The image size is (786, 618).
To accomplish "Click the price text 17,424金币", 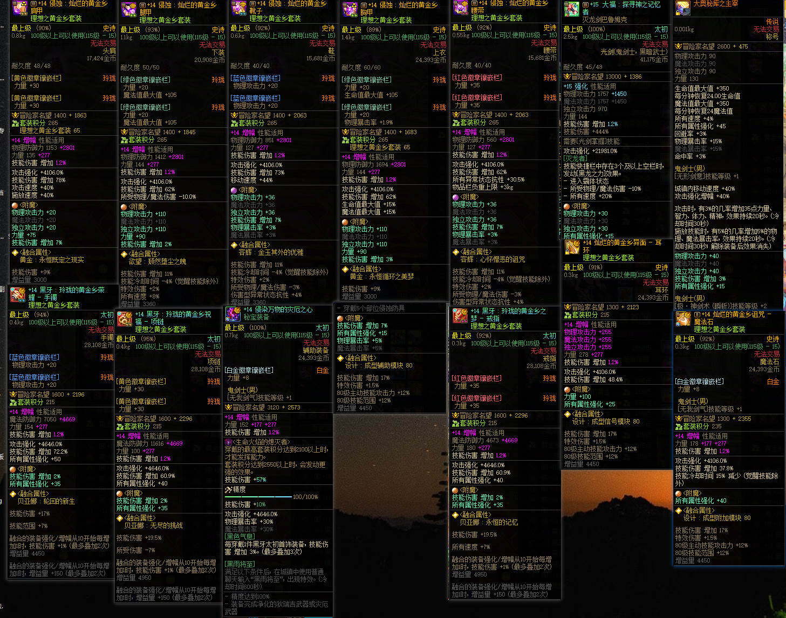I will click(101, 58).
